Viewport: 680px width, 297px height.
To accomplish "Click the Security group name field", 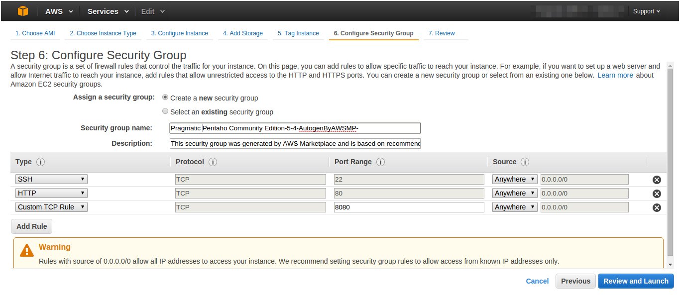I will [x=295, y=128].
